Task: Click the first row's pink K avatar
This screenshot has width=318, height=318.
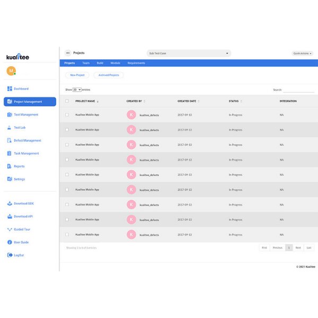Action: (131, 115)
